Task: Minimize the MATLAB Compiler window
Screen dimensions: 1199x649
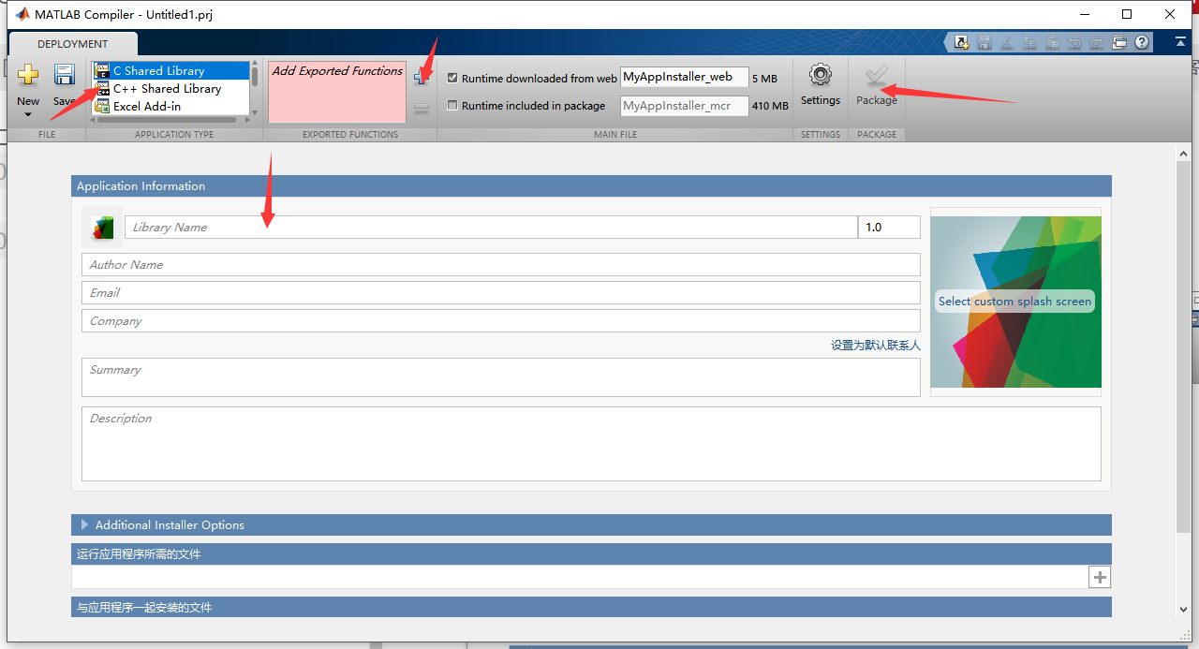Action: tap(1084, 14)
